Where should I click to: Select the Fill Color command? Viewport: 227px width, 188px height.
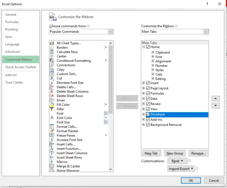[63, 104]
